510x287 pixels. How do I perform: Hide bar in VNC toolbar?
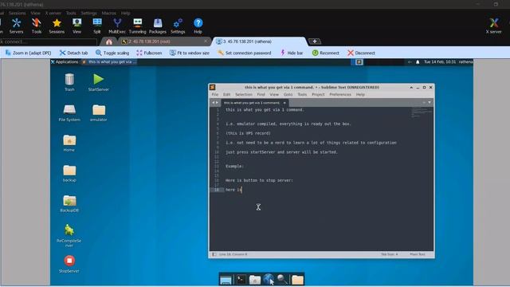click(291, 53)
